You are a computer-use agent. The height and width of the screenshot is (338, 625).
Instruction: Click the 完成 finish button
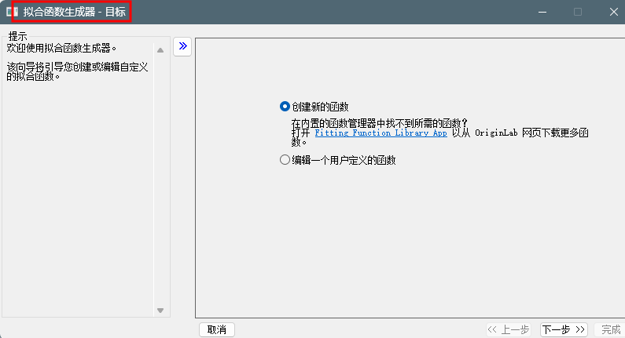click(611, 329)
